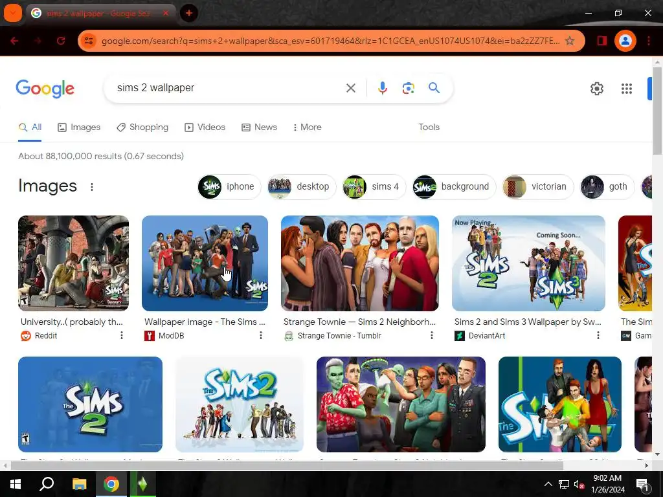Open the ModDB Sims wallpaper thumbnail
663x497 pixels.
click(205, 263)
